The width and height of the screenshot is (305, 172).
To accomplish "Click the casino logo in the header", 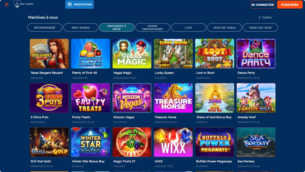I will click(23, 4).
